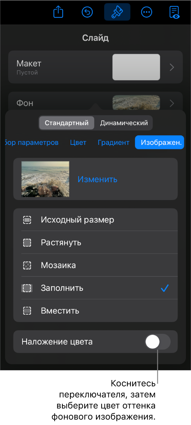Tap the presenter notes view icon
This screenshot has height=425, width=191.
[174, 12]
